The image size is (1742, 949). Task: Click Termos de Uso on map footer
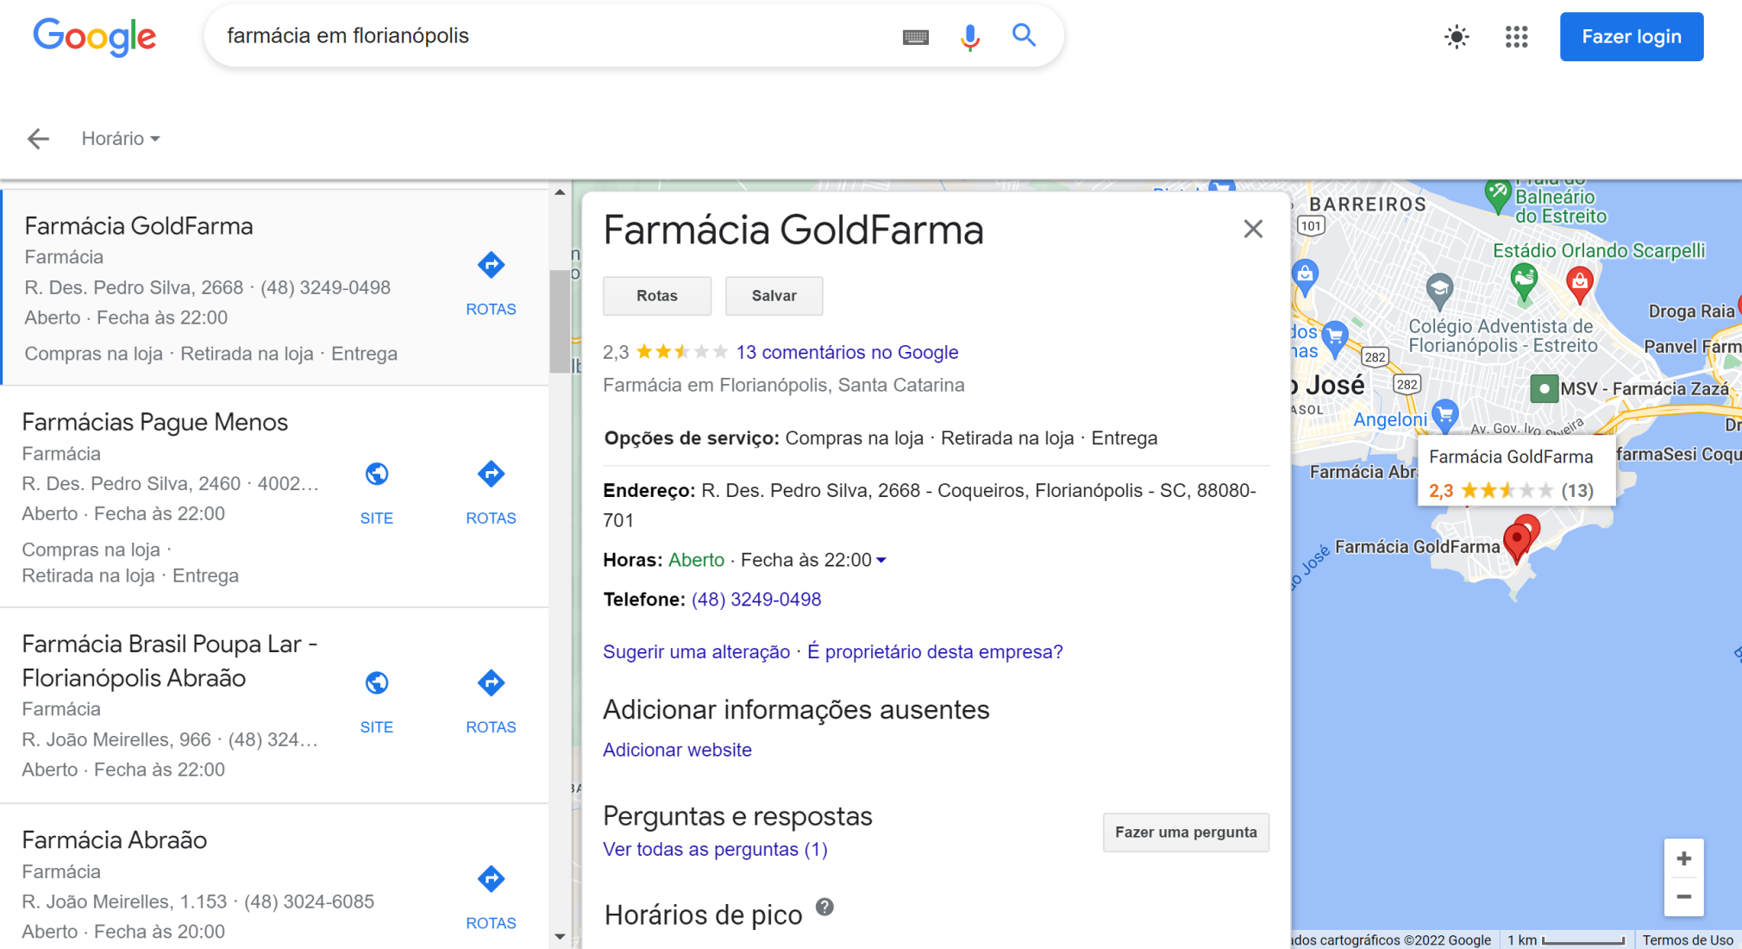click(x=1688, y=940)
